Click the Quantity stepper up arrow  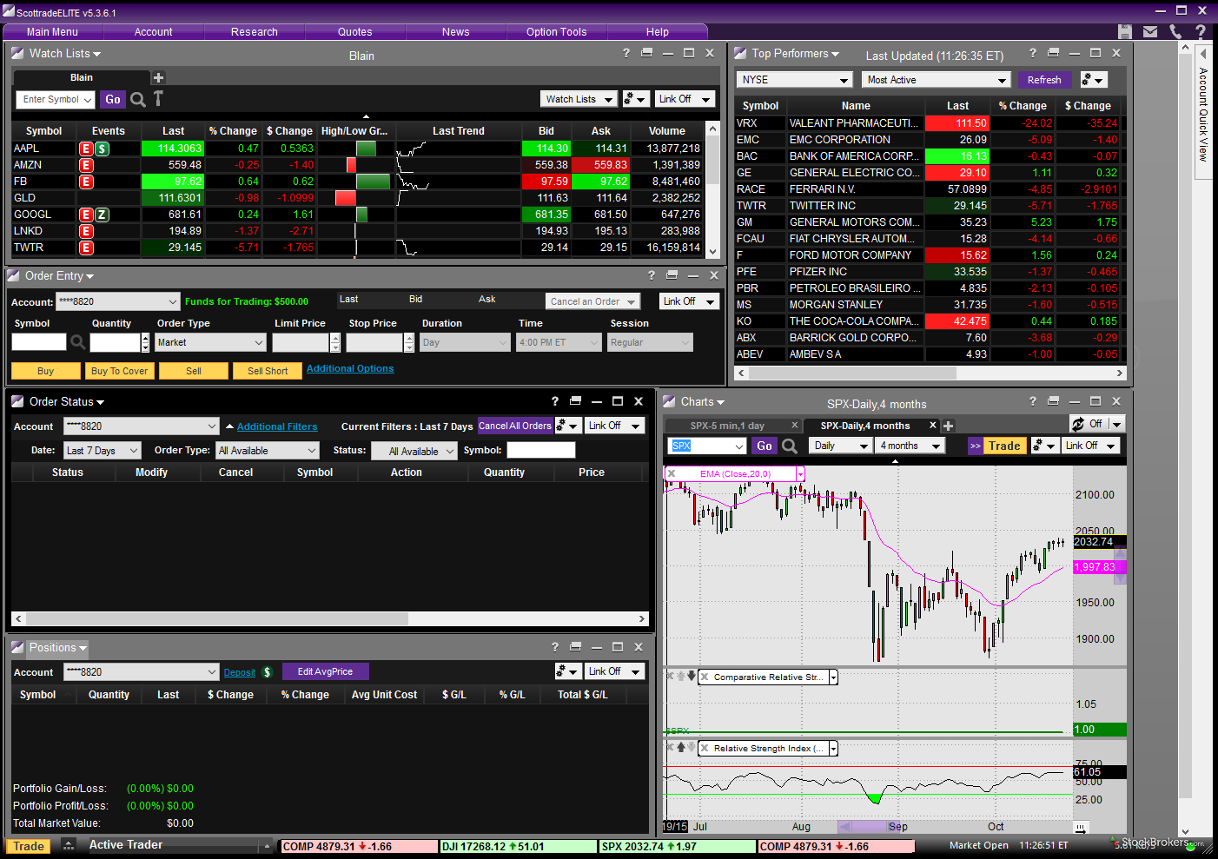point(145,338)
